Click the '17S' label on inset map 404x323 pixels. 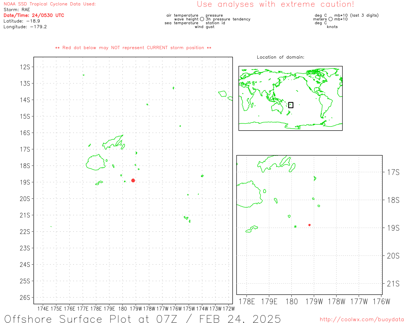coord(393,172)
